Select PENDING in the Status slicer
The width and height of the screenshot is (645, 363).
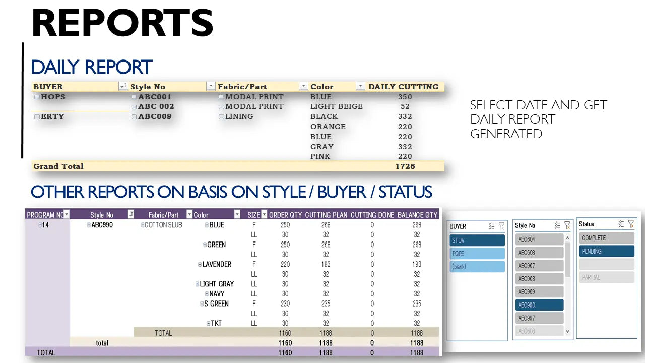[x=606, y=251]
